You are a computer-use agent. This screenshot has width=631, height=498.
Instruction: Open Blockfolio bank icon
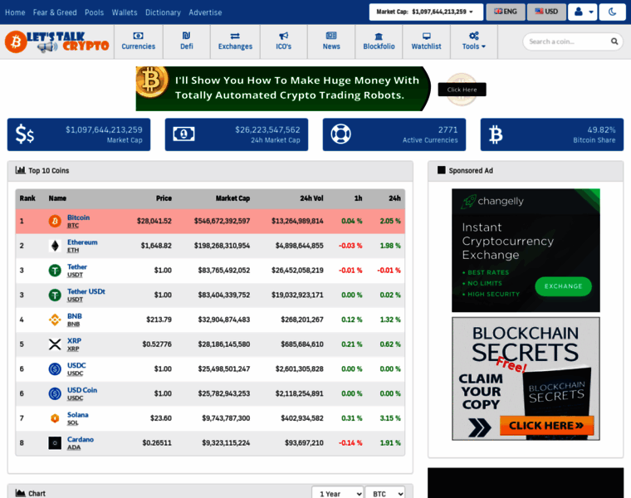tap(379, 37)
